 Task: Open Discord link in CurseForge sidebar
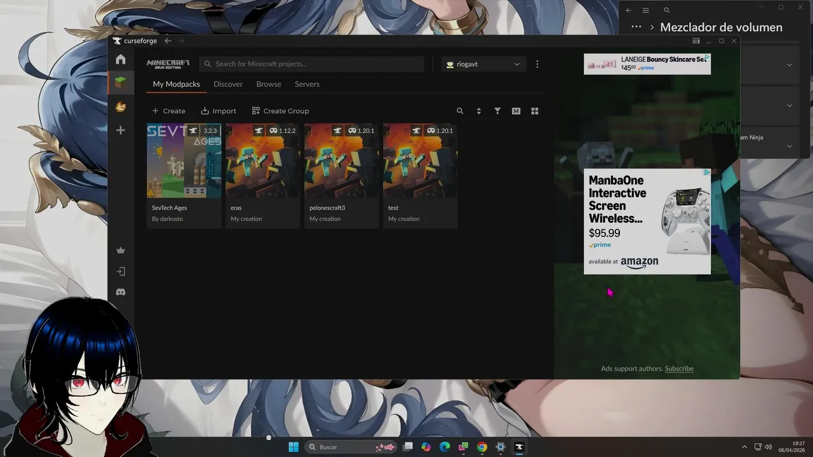[x=121, y=292]
